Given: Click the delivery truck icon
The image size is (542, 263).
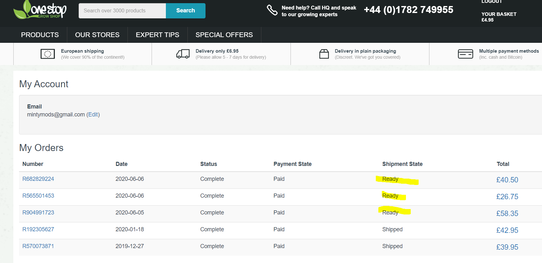Looking at the screenshot, I should click(x=183, y=54).
